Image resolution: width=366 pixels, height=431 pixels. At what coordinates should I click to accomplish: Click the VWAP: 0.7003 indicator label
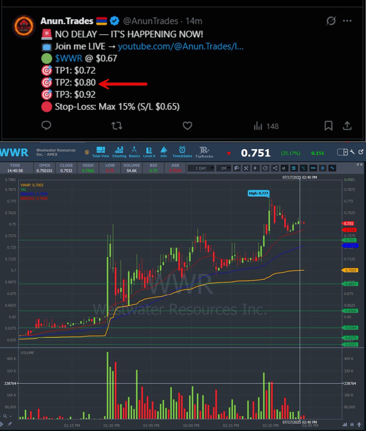[32, 185]
